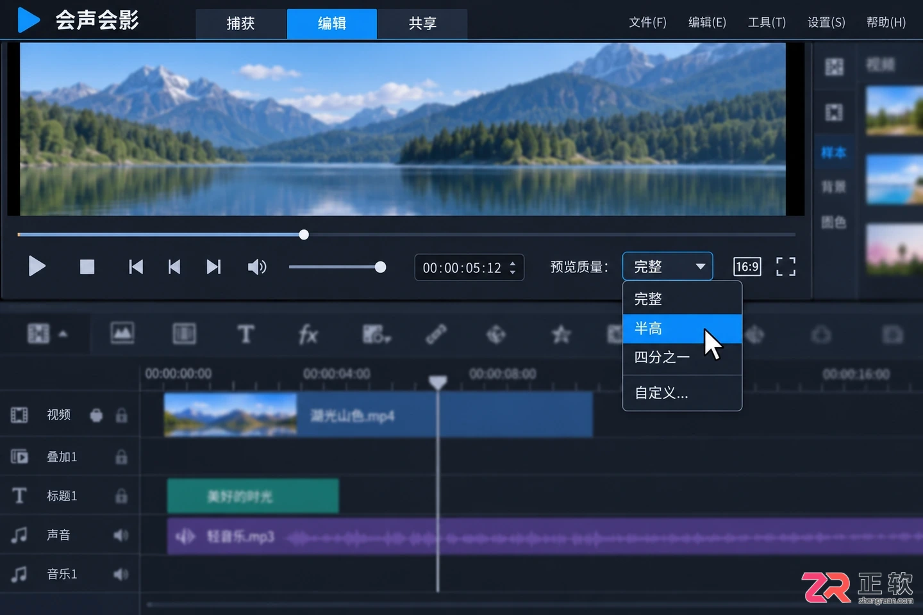Mute the preview speaker icon
The image size is (923, 615).
point(257,266)
